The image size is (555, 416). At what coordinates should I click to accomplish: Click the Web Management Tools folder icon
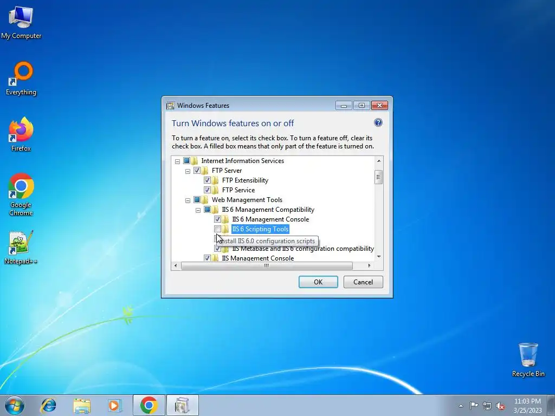(x=204, y=200)
